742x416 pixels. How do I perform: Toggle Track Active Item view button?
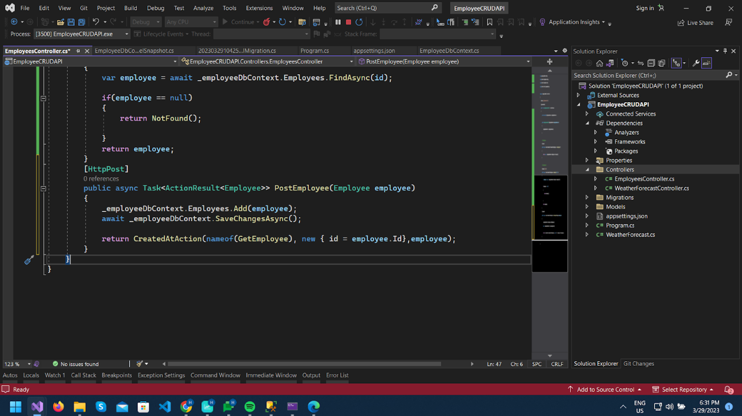pyautogui.click(x=676, y=63)
